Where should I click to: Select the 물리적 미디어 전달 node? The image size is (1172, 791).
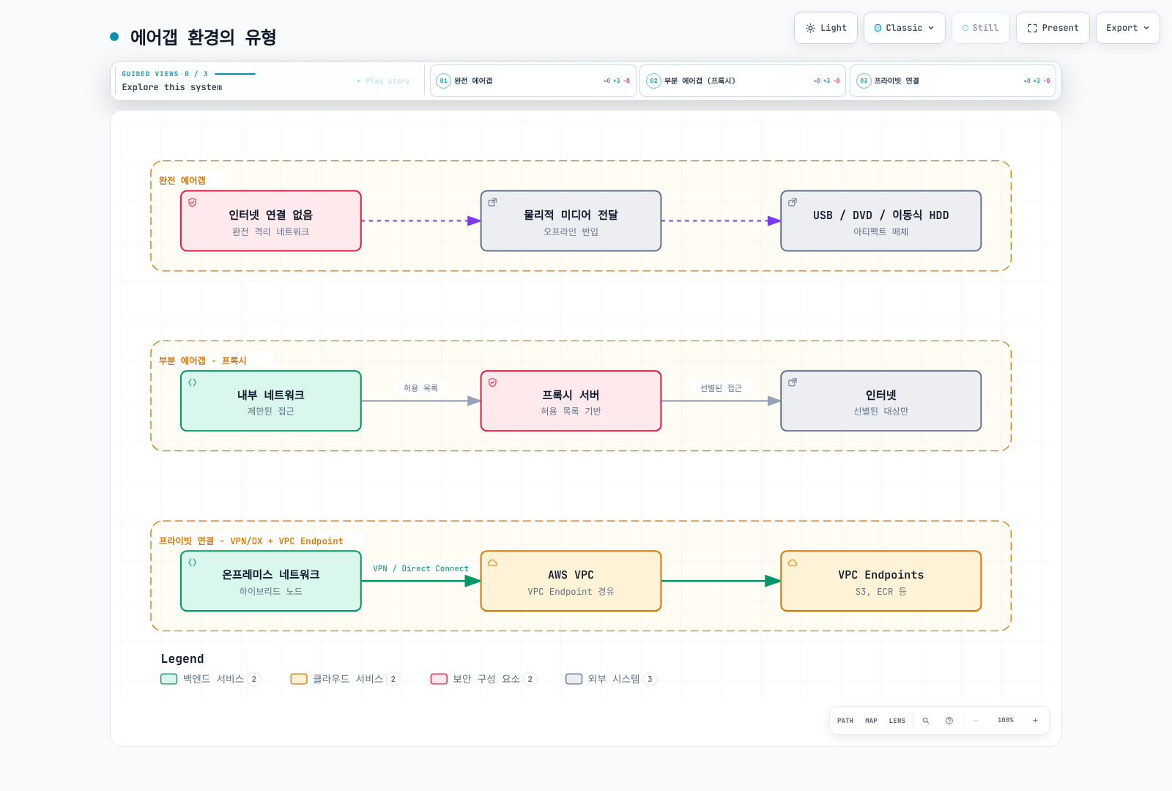(571, 221)
